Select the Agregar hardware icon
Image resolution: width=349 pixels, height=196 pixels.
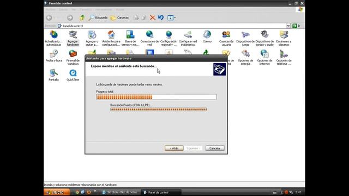[73, 38]
